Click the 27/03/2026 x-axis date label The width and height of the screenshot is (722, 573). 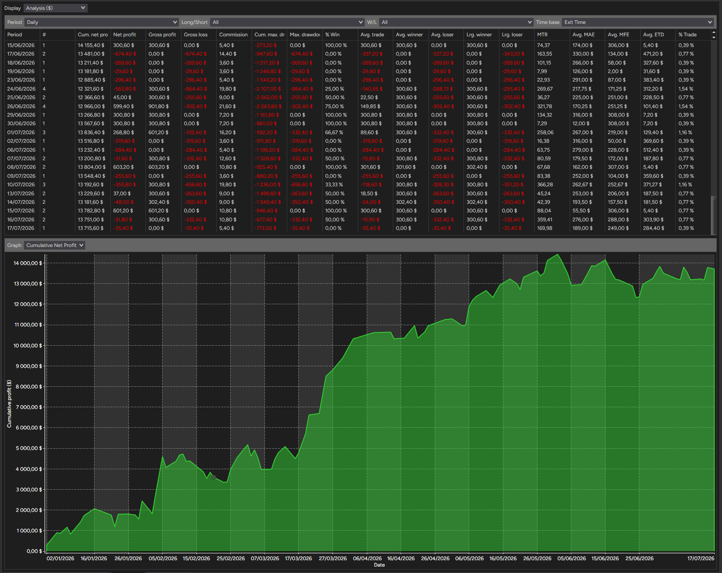pyautogui.click(x=333, y=558)
